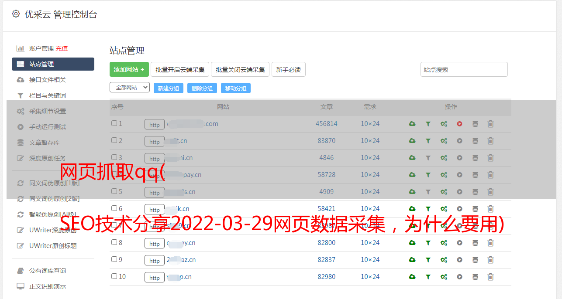Click the cloud upload icon in row 9

pyautogui.click(x=412, y=260)
